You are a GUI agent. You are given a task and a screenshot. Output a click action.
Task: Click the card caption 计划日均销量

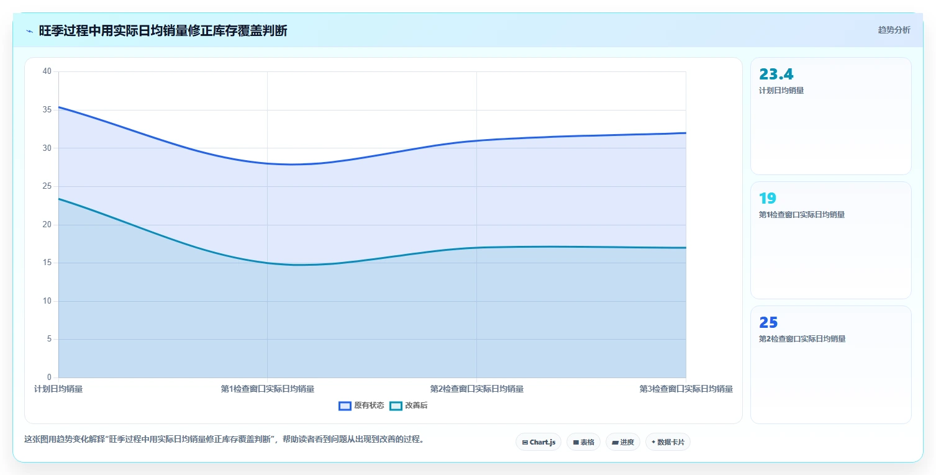(x=781, y=91)
